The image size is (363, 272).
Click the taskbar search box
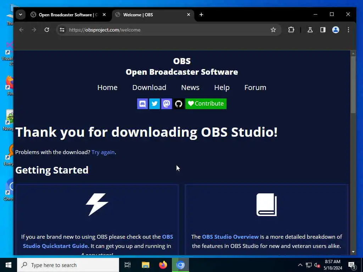click(x=68, y=265)
